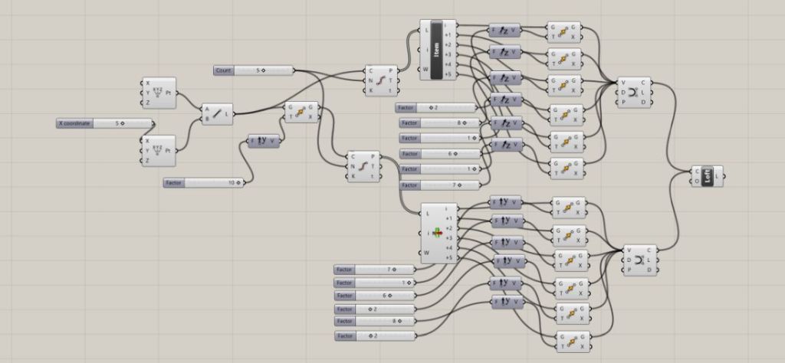Select the Line component icon
Viewport: 785px width, 363px height.
coord(216,114)
